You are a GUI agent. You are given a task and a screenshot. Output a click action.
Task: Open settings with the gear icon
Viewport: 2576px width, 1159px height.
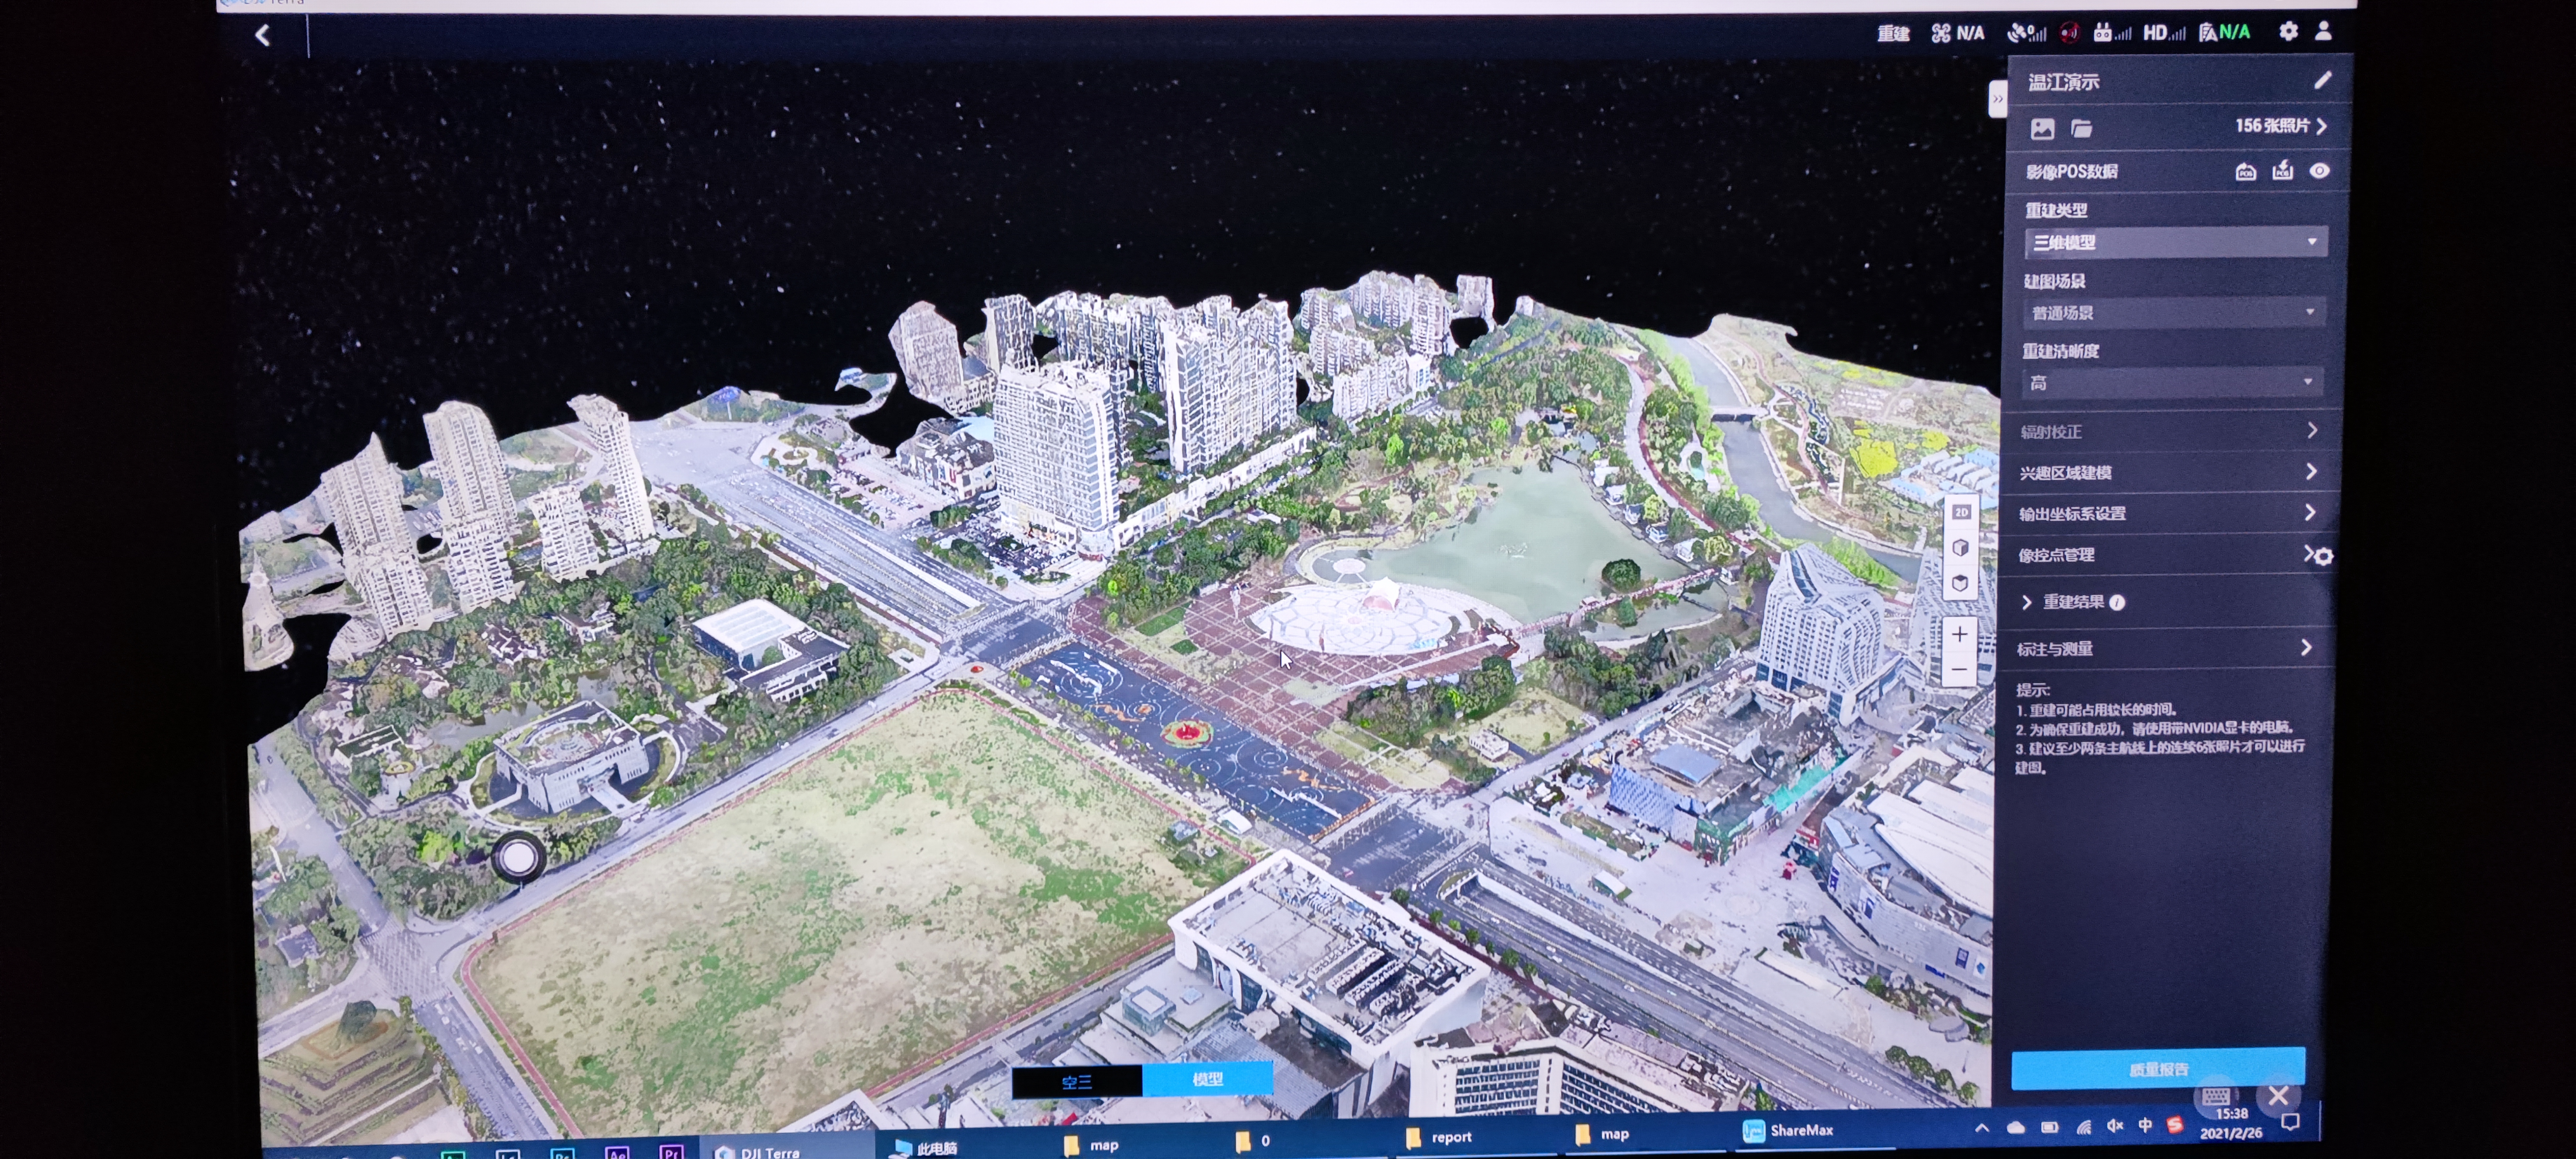tap(2288, 31)
